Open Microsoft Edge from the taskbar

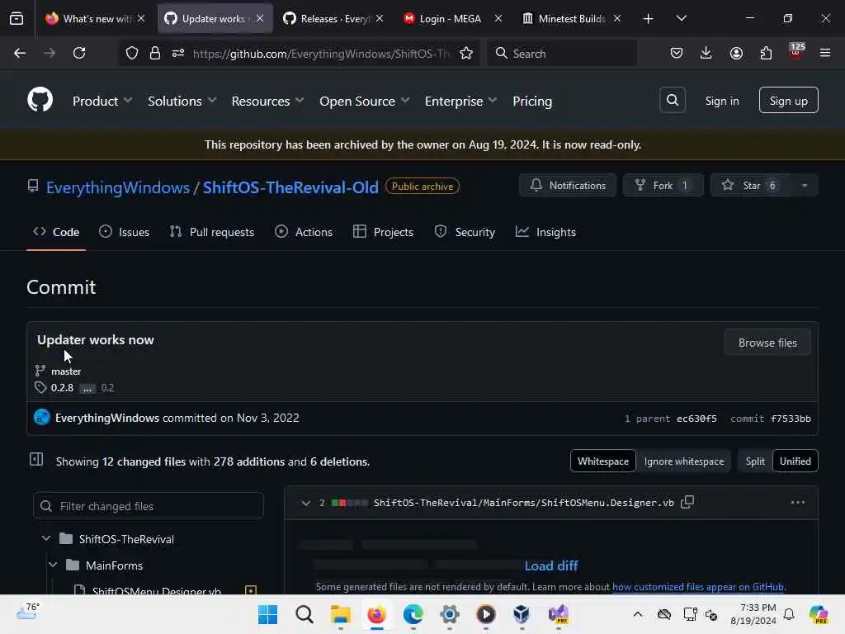(413, 614)
